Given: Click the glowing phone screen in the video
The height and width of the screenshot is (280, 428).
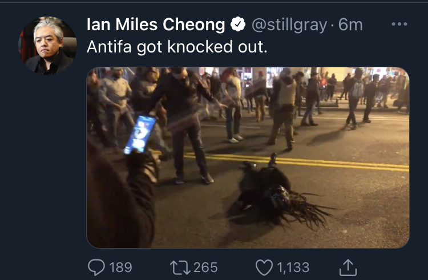Looking at the screenshot, I should [x=140, y=135].
